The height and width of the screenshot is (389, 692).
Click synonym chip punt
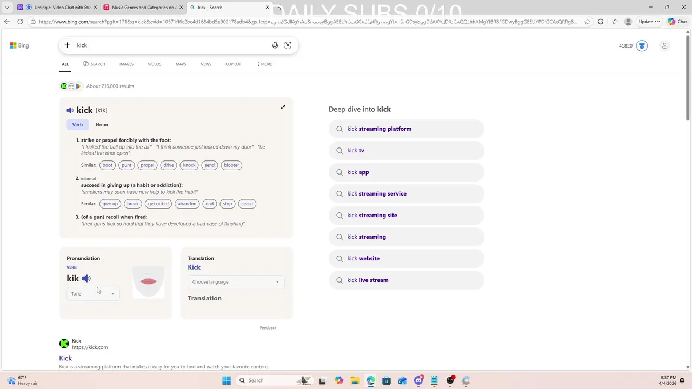pyautogui.click(x=127, y=165)
